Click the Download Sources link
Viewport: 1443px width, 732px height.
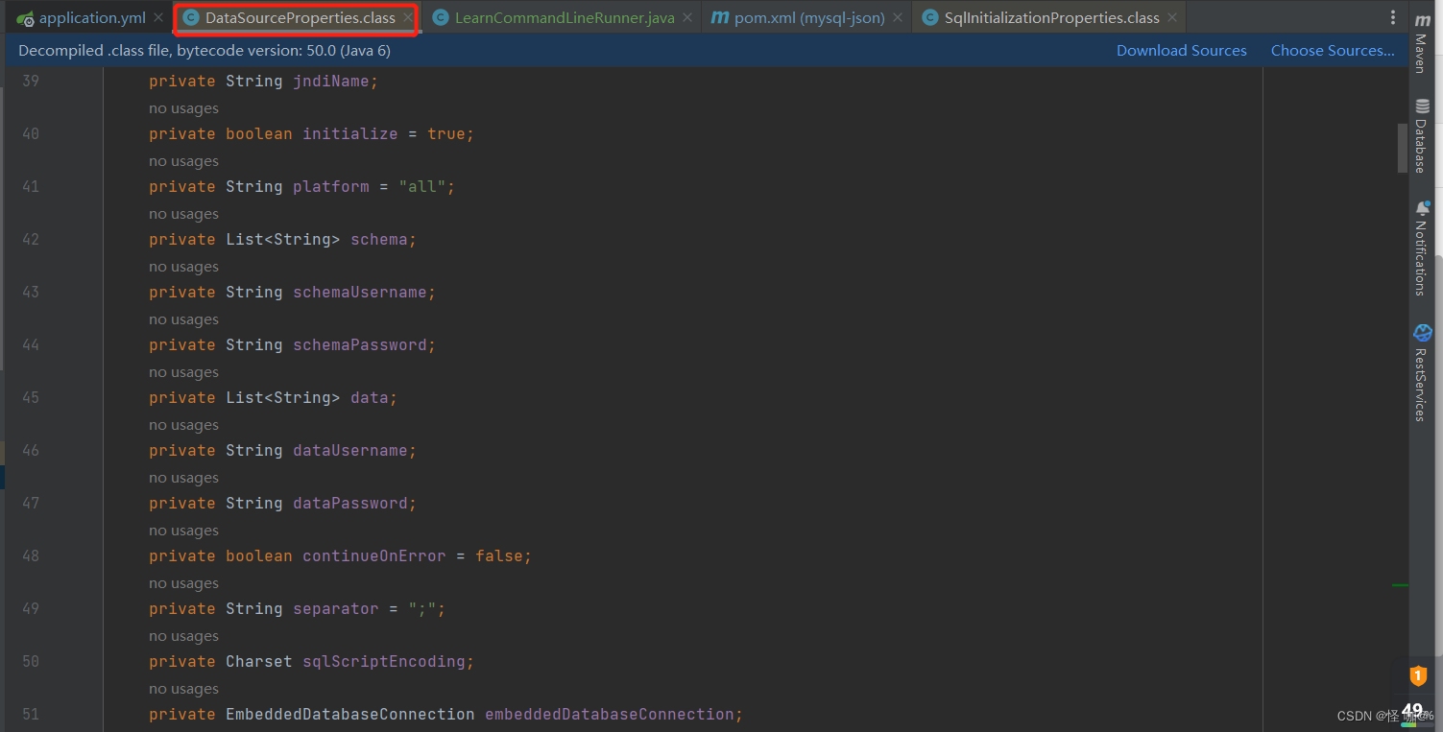[1181, 51]
